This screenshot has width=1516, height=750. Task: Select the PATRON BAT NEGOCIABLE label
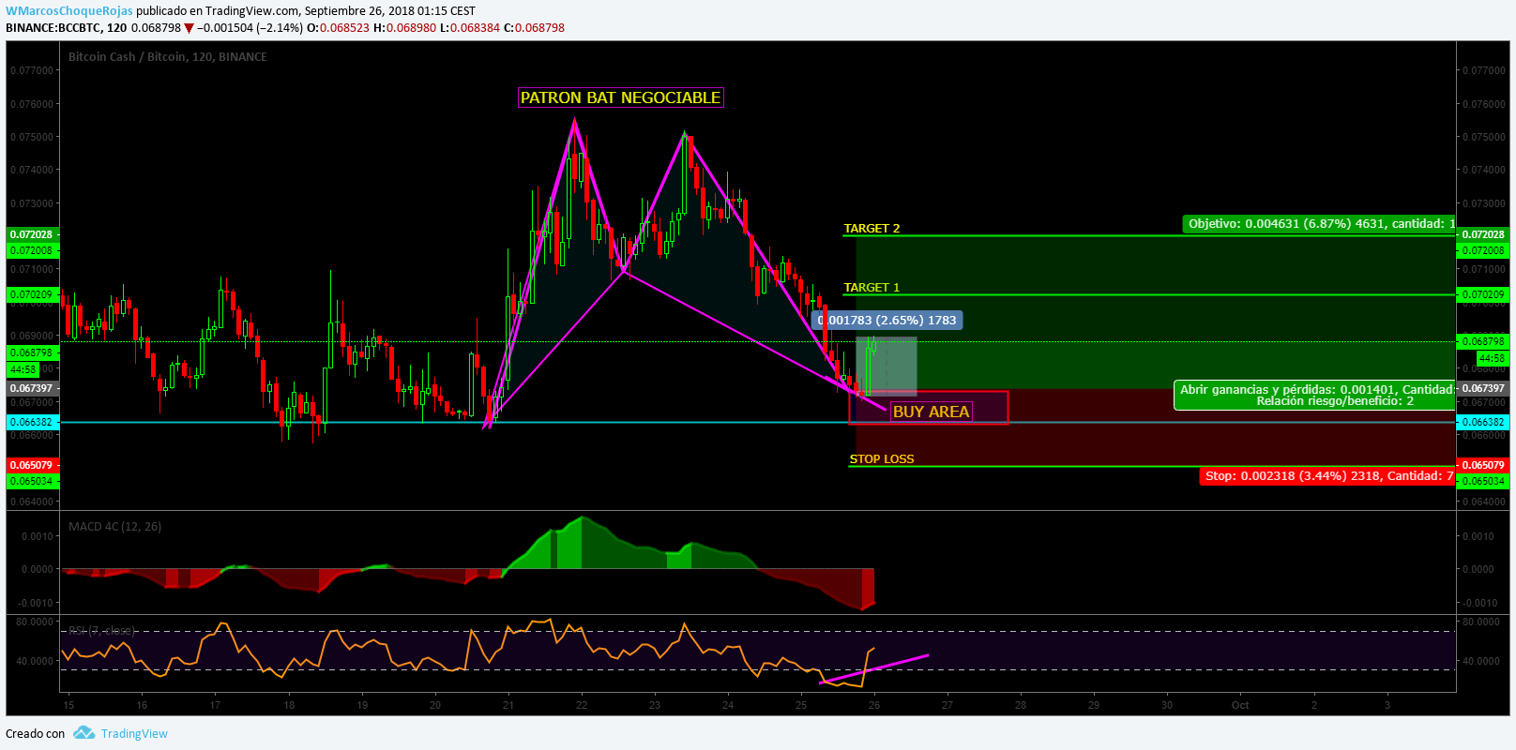(x=620, y=97)
